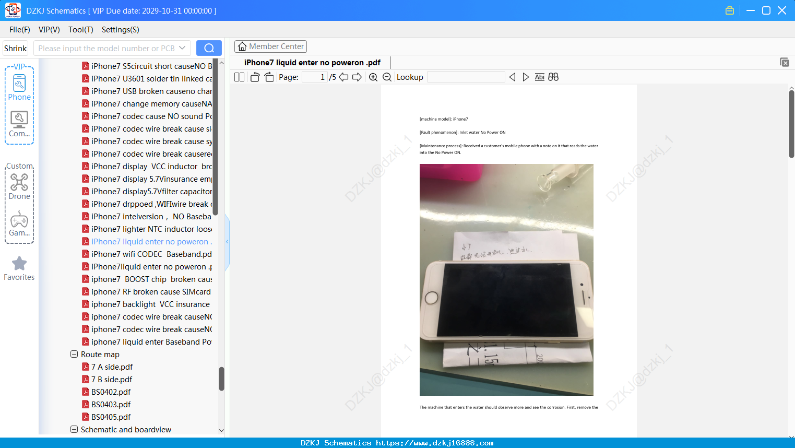Switch to iPhone7 liquid enter no poweron tab

tap(312, 63)
